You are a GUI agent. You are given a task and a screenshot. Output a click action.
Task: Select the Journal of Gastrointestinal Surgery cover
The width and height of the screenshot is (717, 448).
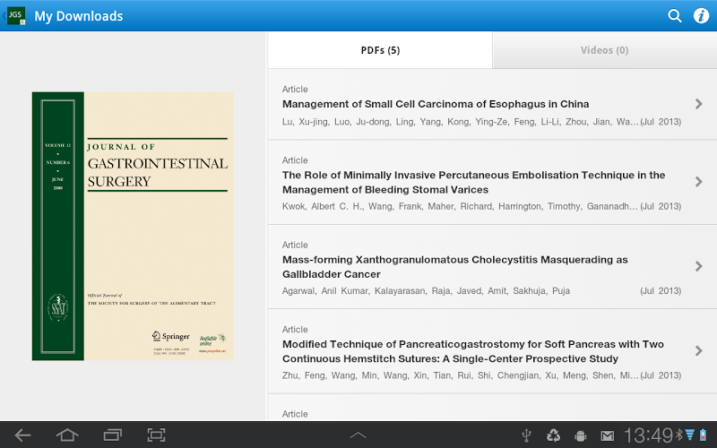(x=133, y=227)
